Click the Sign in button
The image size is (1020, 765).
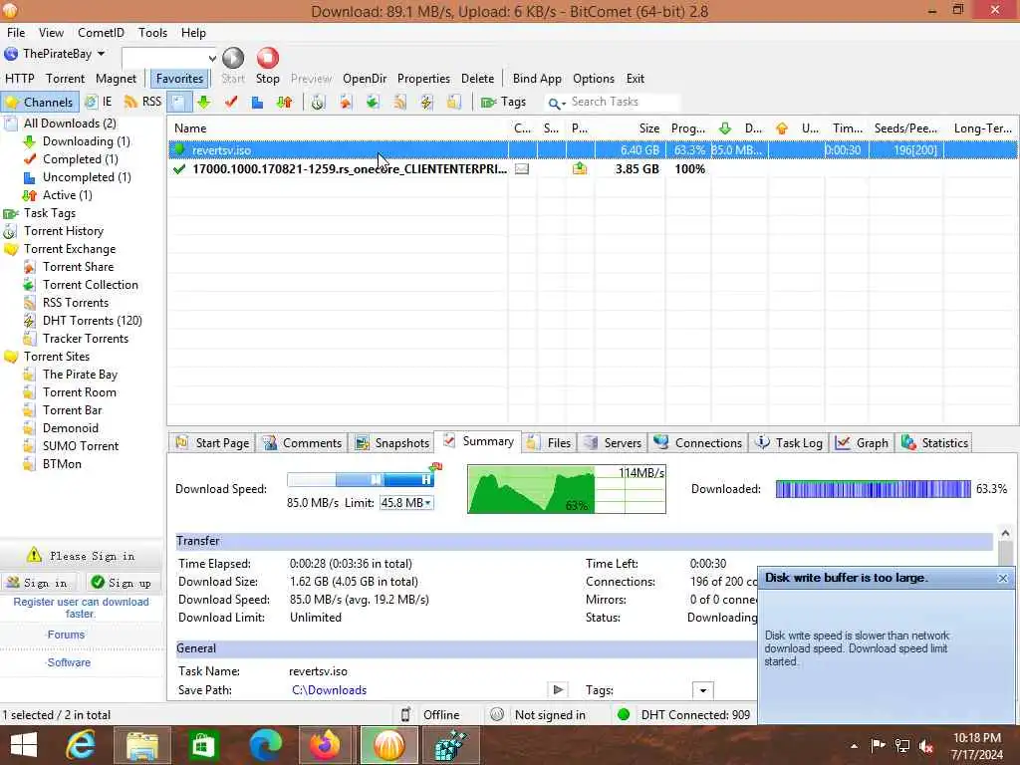[x=38, y=583]
